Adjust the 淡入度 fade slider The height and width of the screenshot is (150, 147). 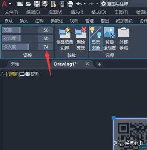pos(20,47)
